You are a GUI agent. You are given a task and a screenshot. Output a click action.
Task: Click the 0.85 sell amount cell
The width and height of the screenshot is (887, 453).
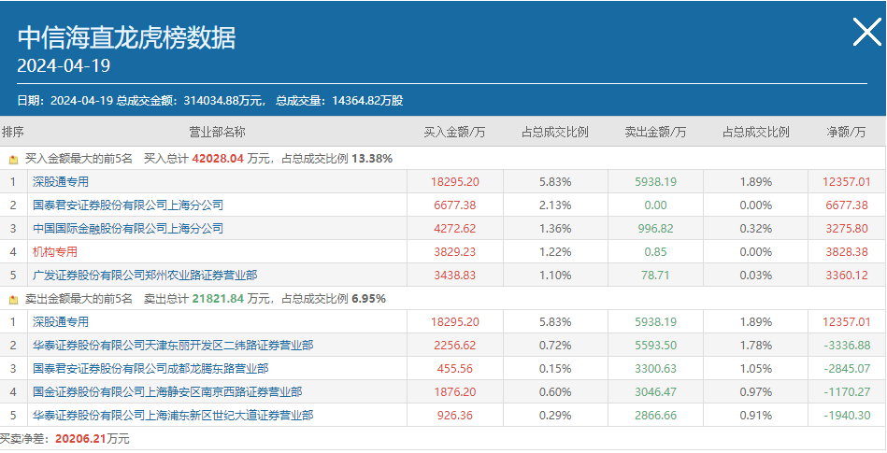655,251
